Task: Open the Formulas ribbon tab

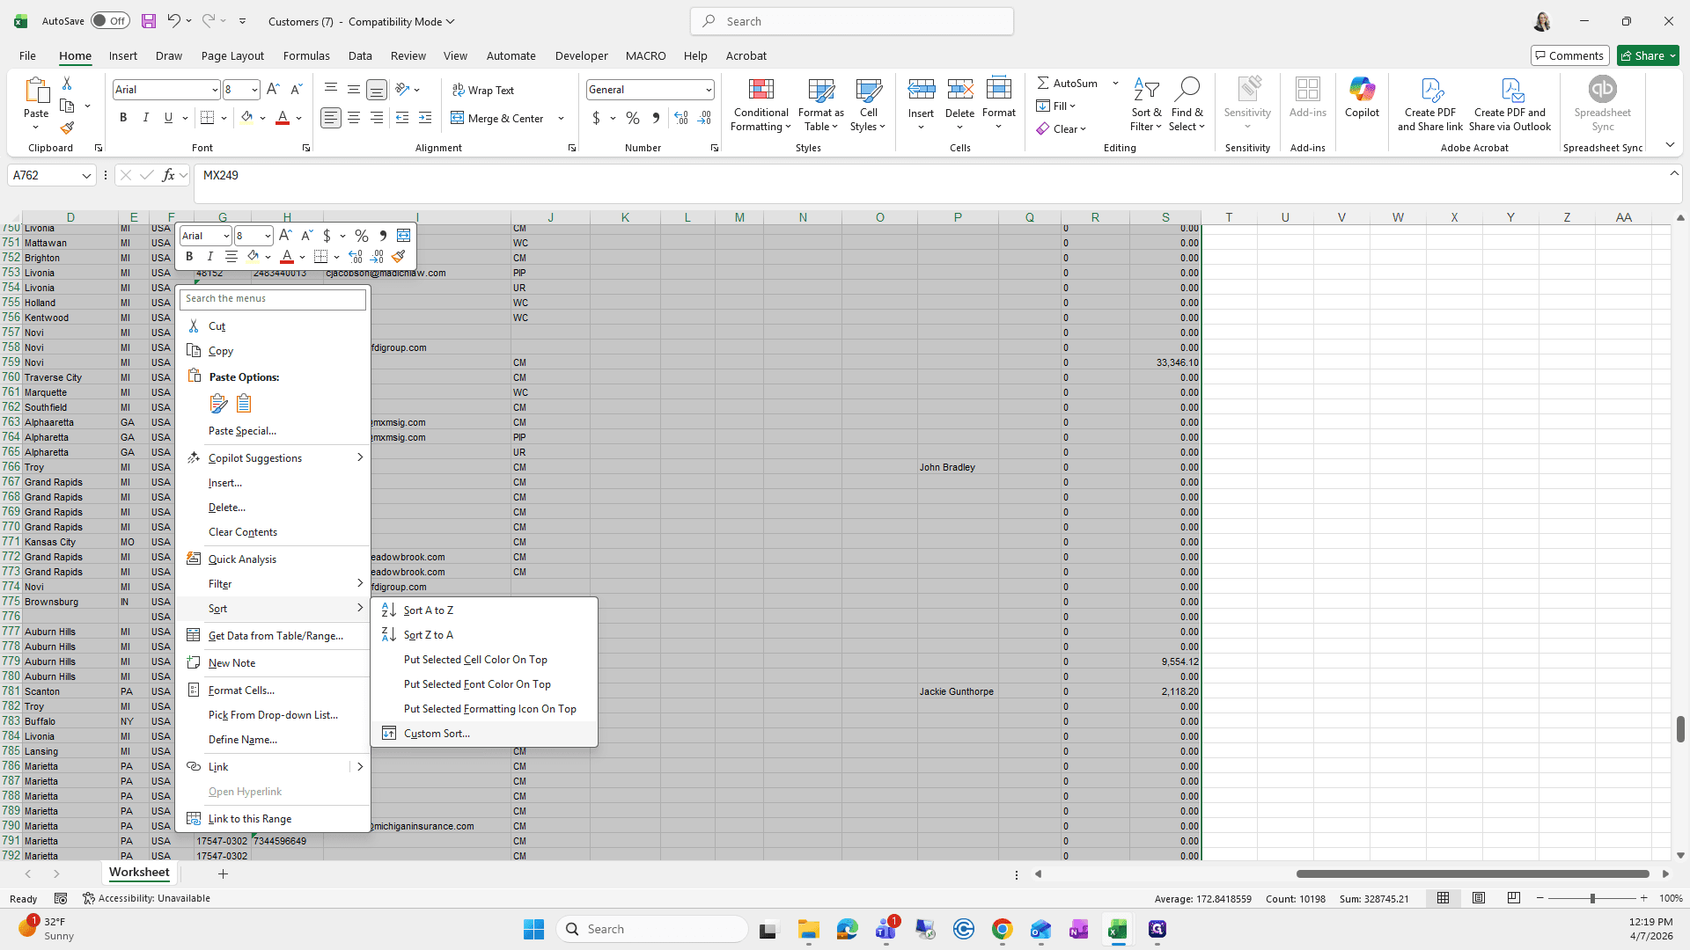Action: click(x=306, y=55)
